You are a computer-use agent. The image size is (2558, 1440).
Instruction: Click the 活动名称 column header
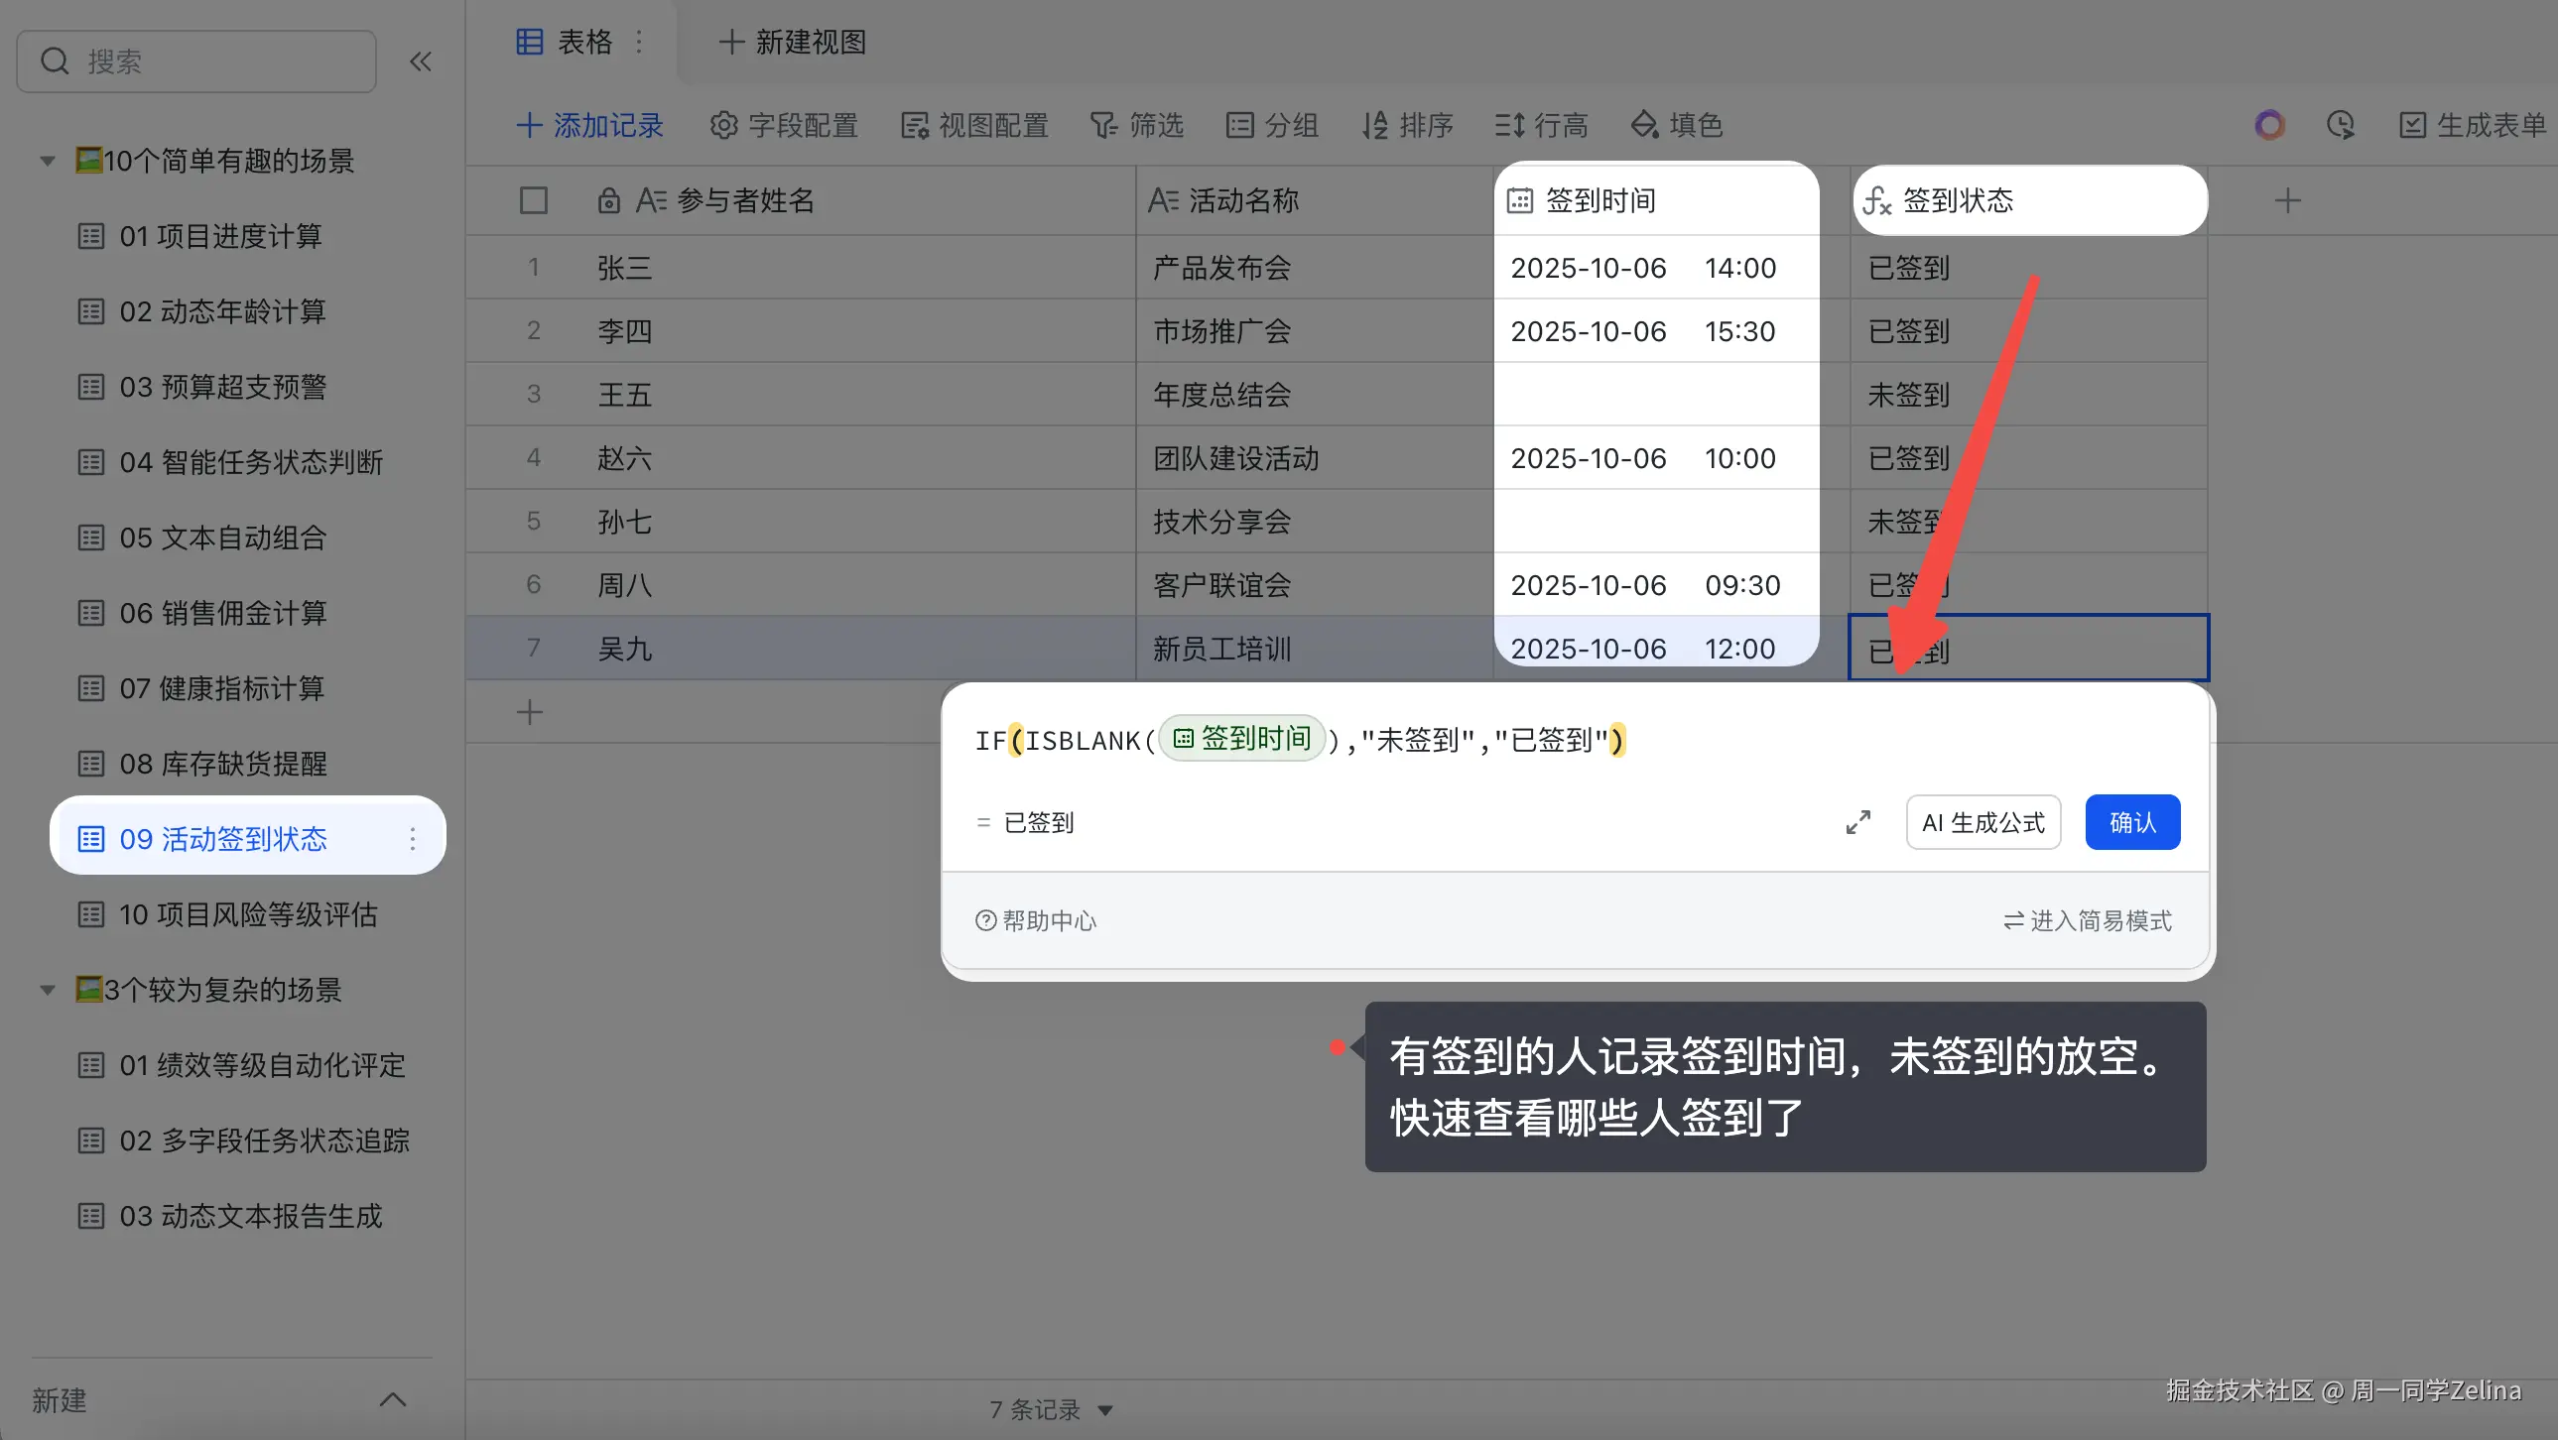click(1314, 200)
